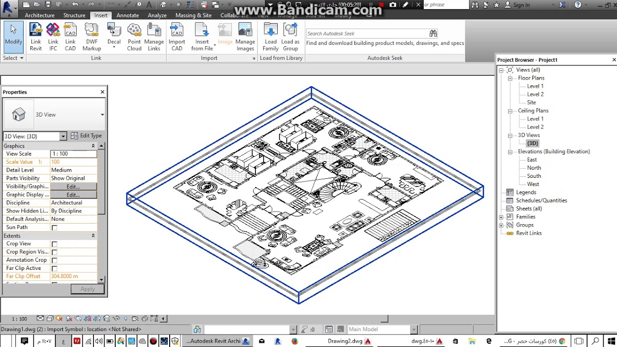Viewport: 617px width, 347px height.
Task: Open the Select panel dropdown
Action: pyautogui.click(x=13, y=58)
